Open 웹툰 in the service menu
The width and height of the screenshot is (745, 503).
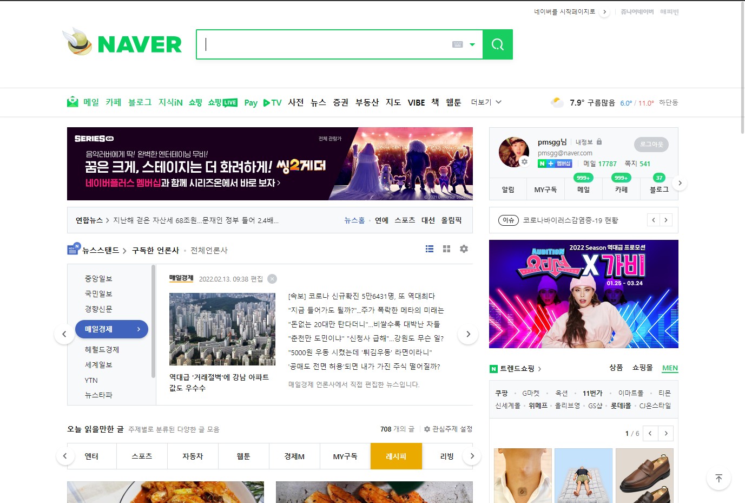coord(453,102)
